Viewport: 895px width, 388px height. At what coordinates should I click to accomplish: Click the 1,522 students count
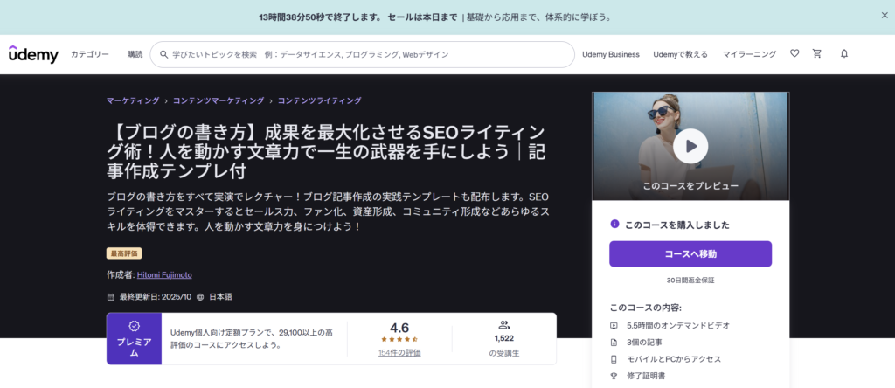coord(504,338)
